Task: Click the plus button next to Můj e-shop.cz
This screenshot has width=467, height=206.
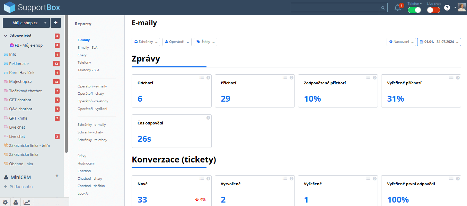Action: click(x=56, y=23)
